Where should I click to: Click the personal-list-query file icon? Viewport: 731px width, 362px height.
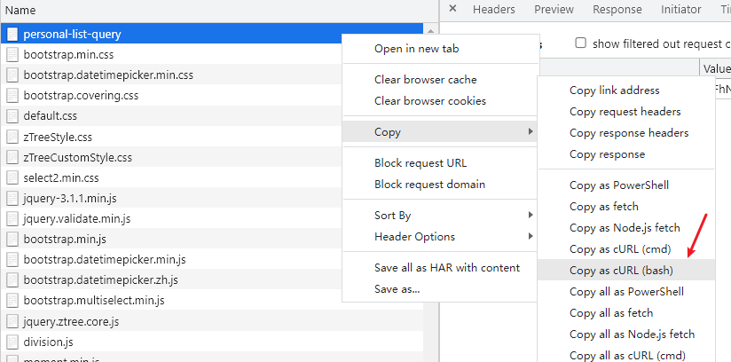point(12,35)
